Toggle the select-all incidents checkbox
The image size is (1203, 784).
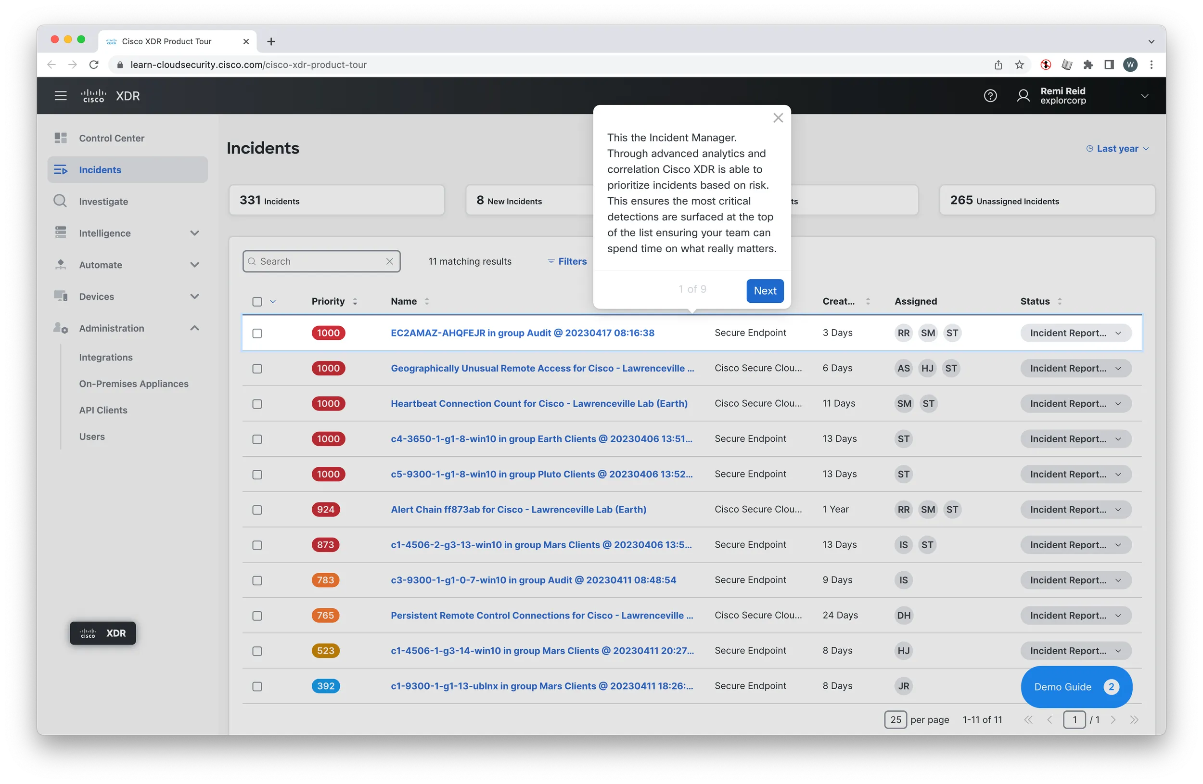click(x=257, y=302)
